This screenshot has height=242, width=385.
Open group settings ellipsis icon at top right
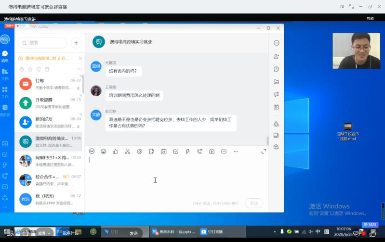pos(276,43)
